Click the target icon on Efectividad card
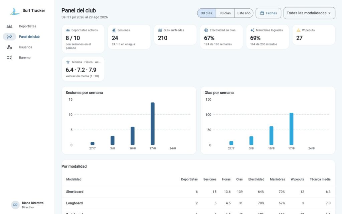Image resolution: width=342 pixels, height=214 pixels. (x=206, y=30)
